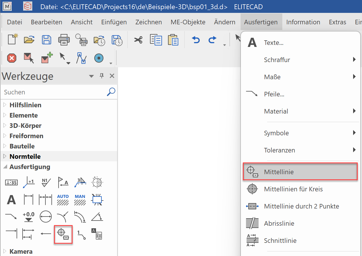The width and height of the screenshot is (362, 256).
Task: Select the large A text tool icon
Action: pos(11,200)
